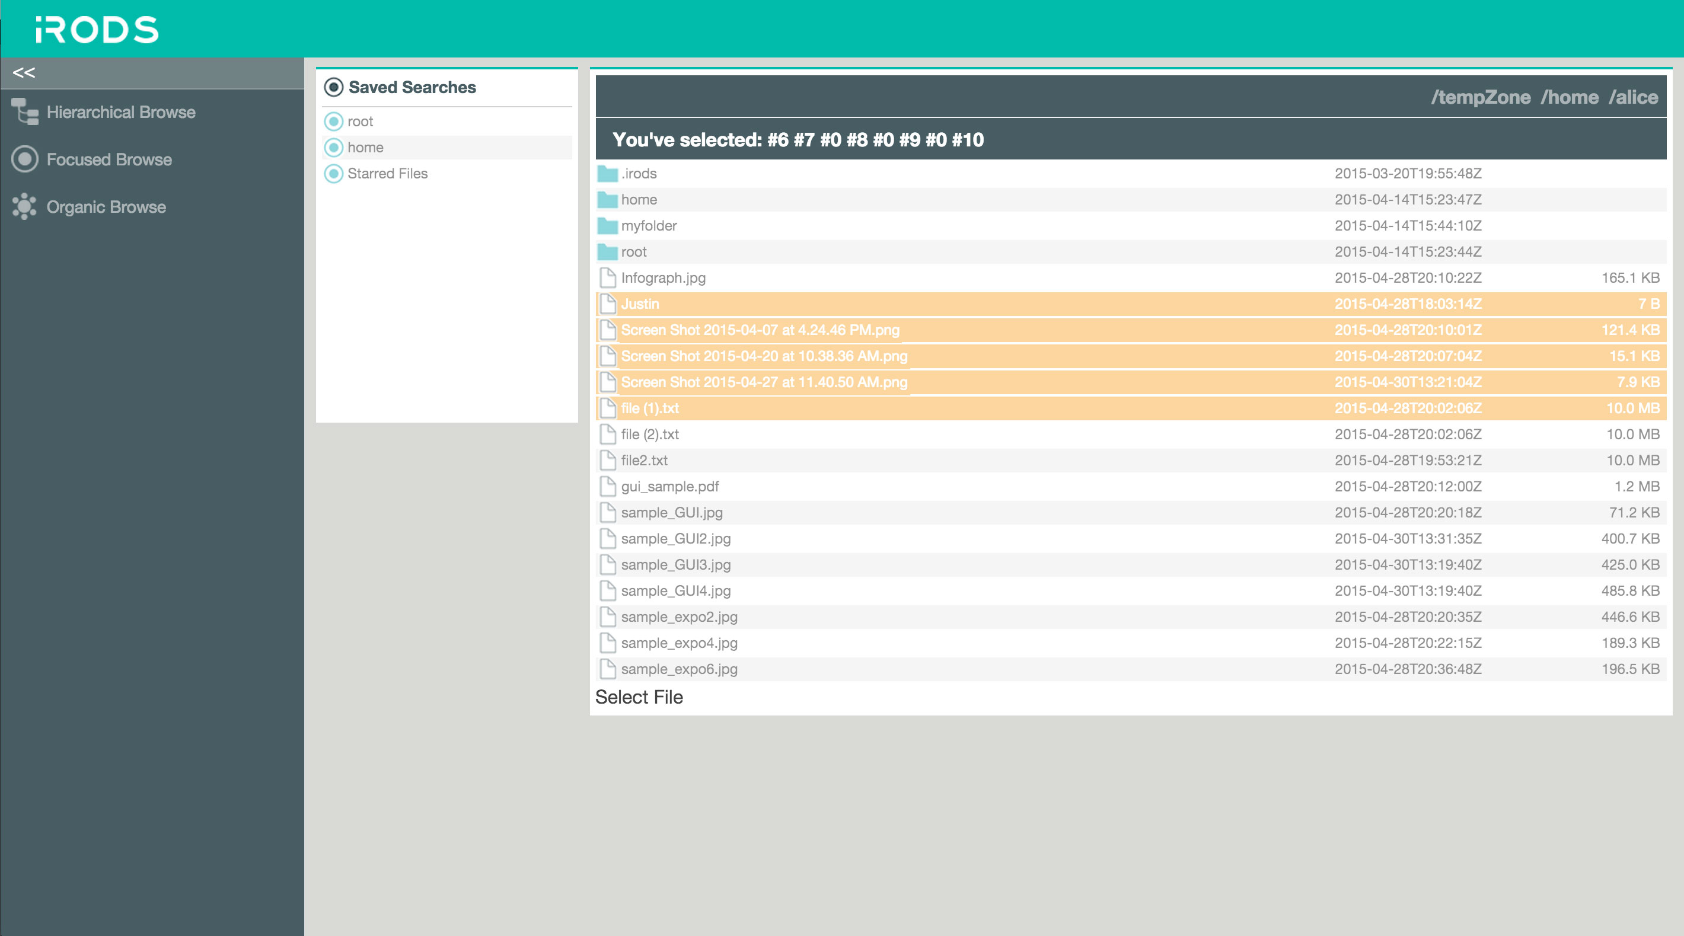Click the sample_expo4.jpg file icon
This screenshot has height=936, width=1684.
click(x=607, y=644)
